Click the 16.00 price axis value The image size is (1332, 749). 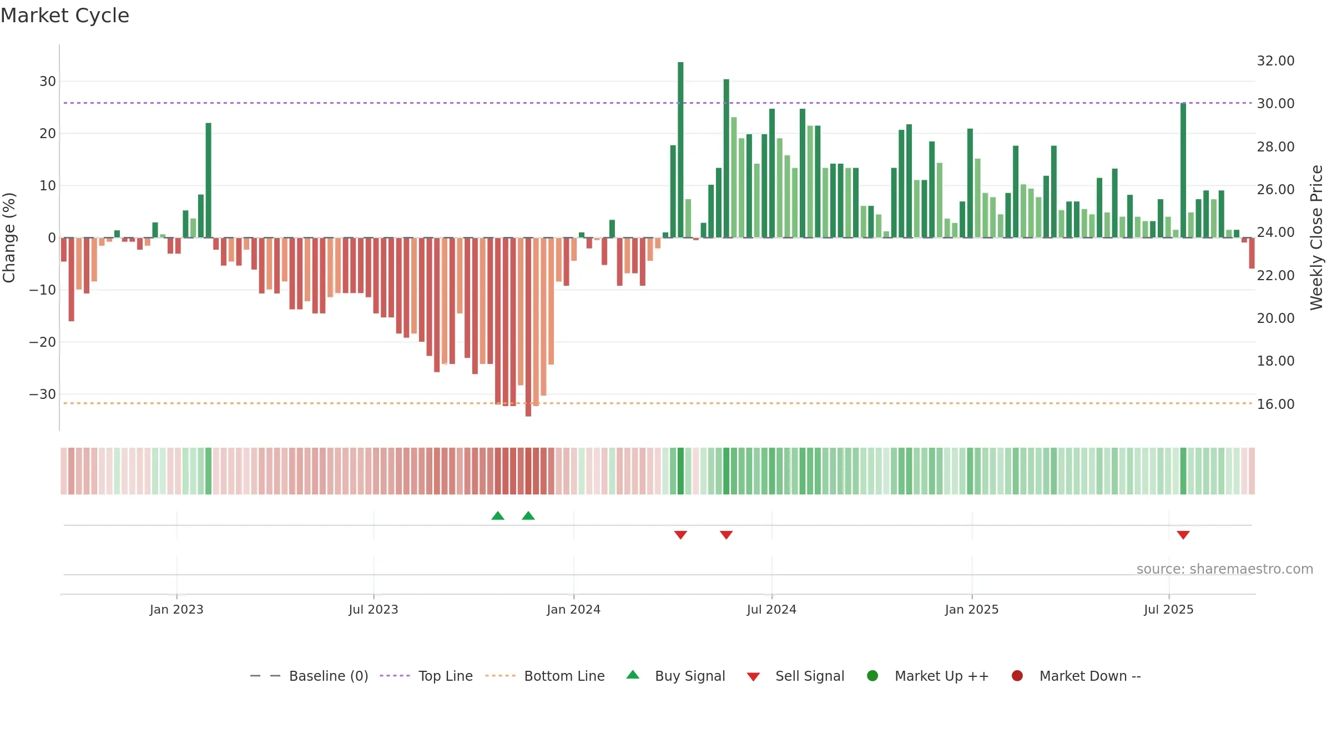(1275, 404)
